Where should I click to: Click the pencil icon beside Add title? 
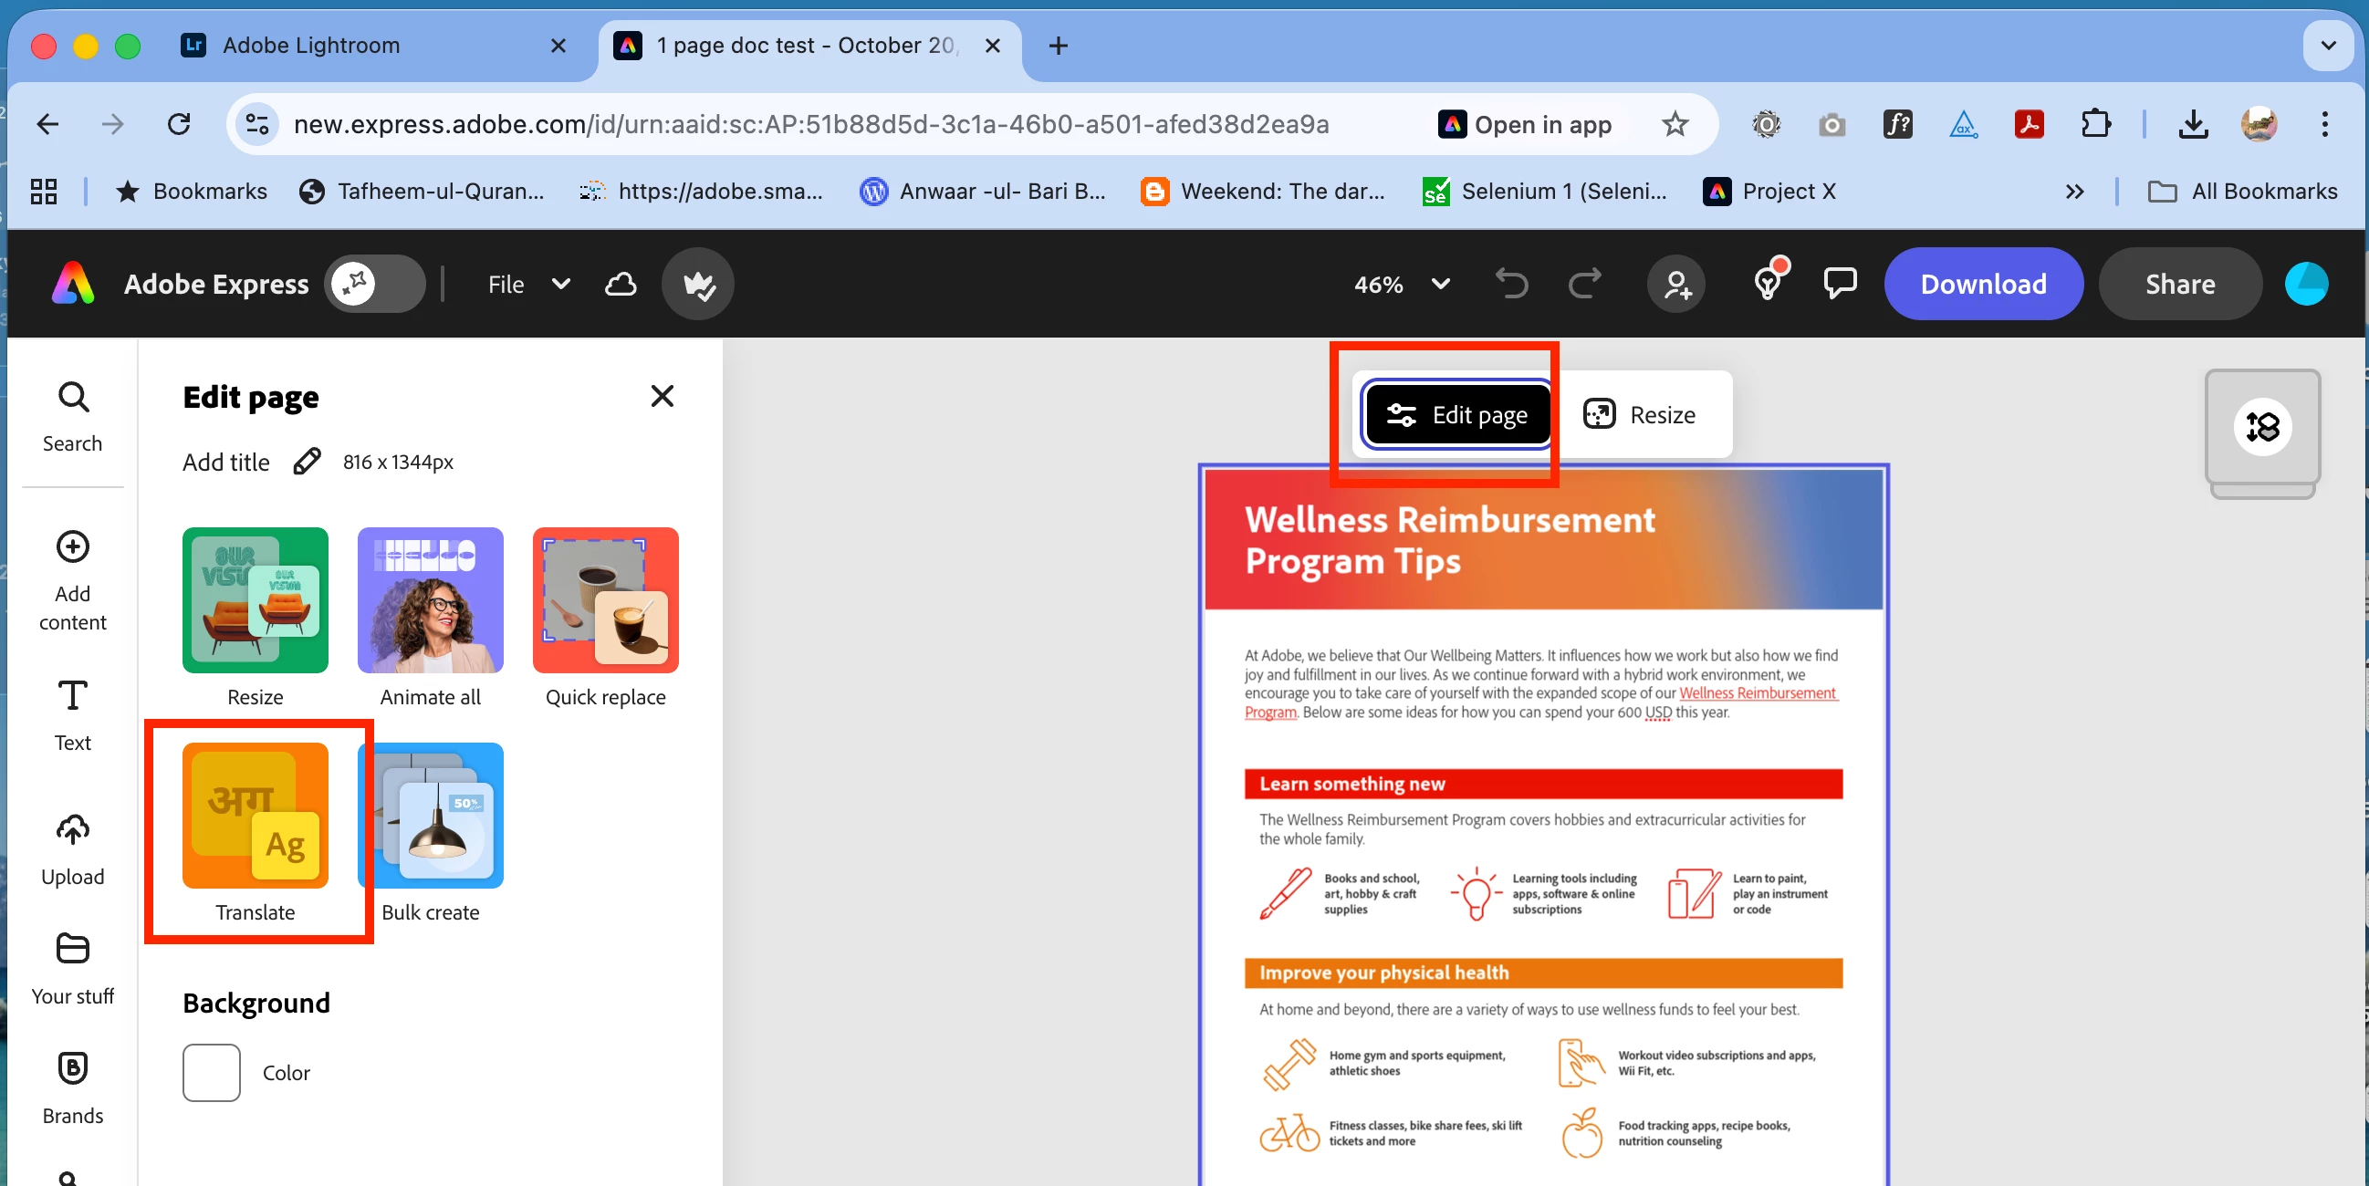307,462
